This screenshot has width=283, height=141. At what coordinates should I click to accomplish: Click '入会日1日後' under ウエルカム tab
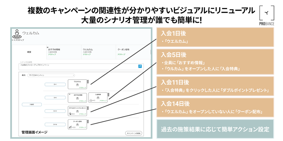point(87,52)
